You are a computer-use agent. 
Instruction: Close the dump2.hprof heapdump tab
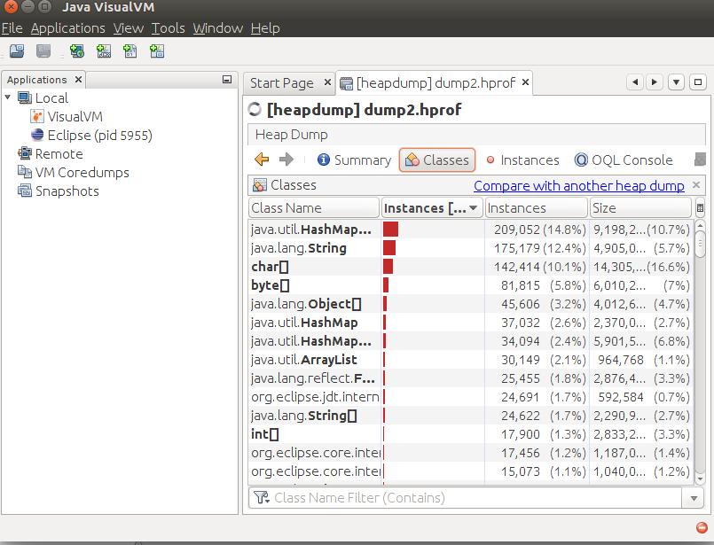click(525, 82)
